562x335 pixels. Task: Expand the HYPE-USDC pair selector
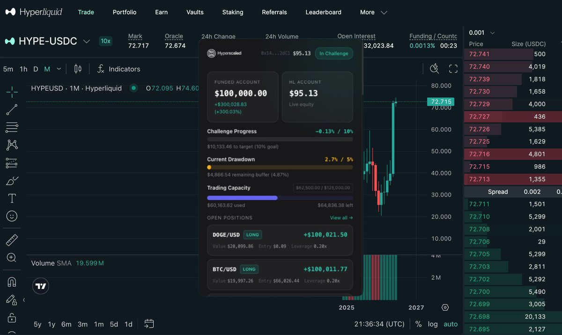point(86,41)
